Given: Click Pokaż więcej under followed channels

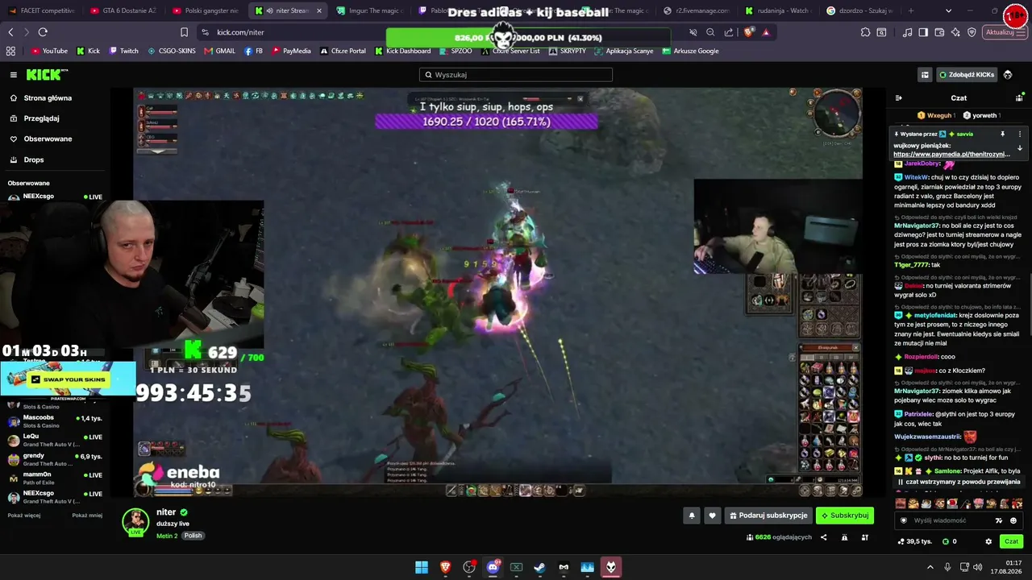Looking at the screenshot, I should pyautogui.click(x=24, y=516).
